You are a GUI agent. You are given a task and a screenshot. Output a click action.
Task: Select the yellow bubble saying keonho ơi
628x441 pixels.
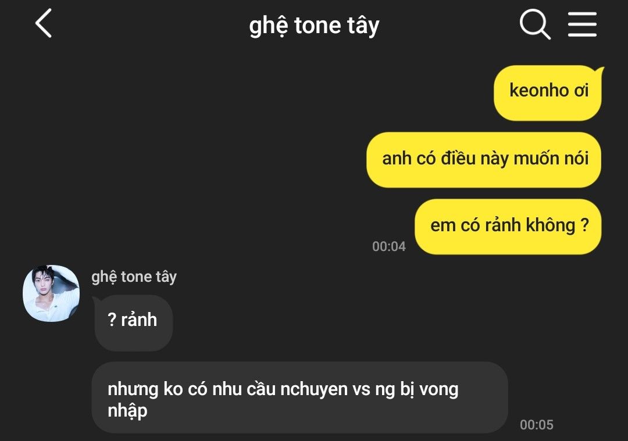point(548,93)
